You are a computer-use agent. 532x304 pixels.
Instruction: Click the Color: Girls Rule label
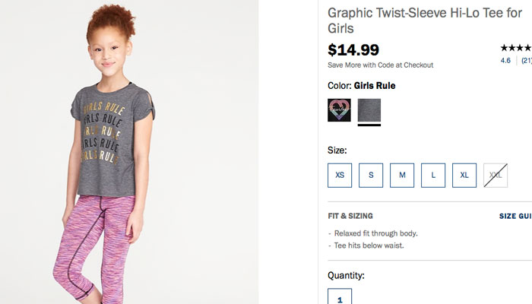coord(362,86)
